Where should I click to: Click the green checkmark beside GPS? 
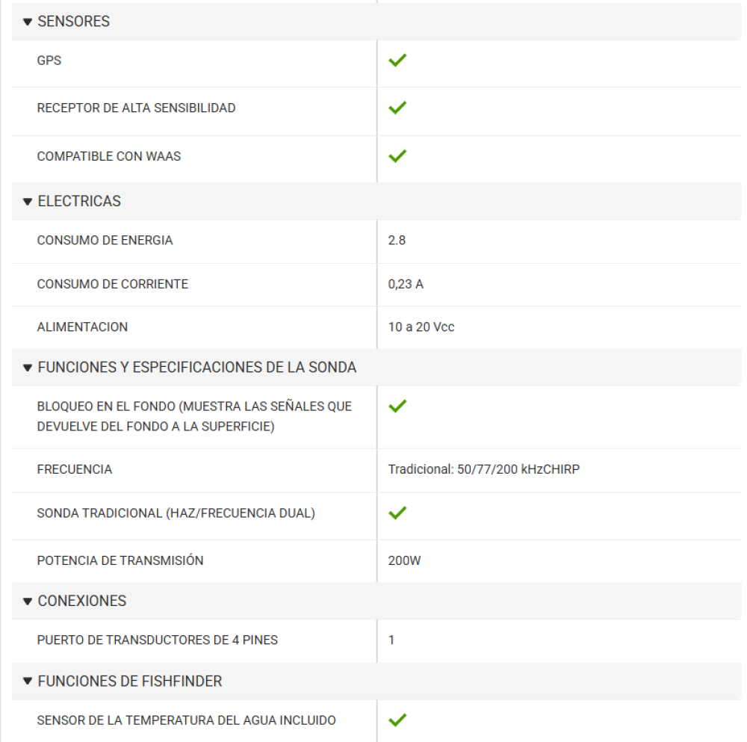[397, 61]
